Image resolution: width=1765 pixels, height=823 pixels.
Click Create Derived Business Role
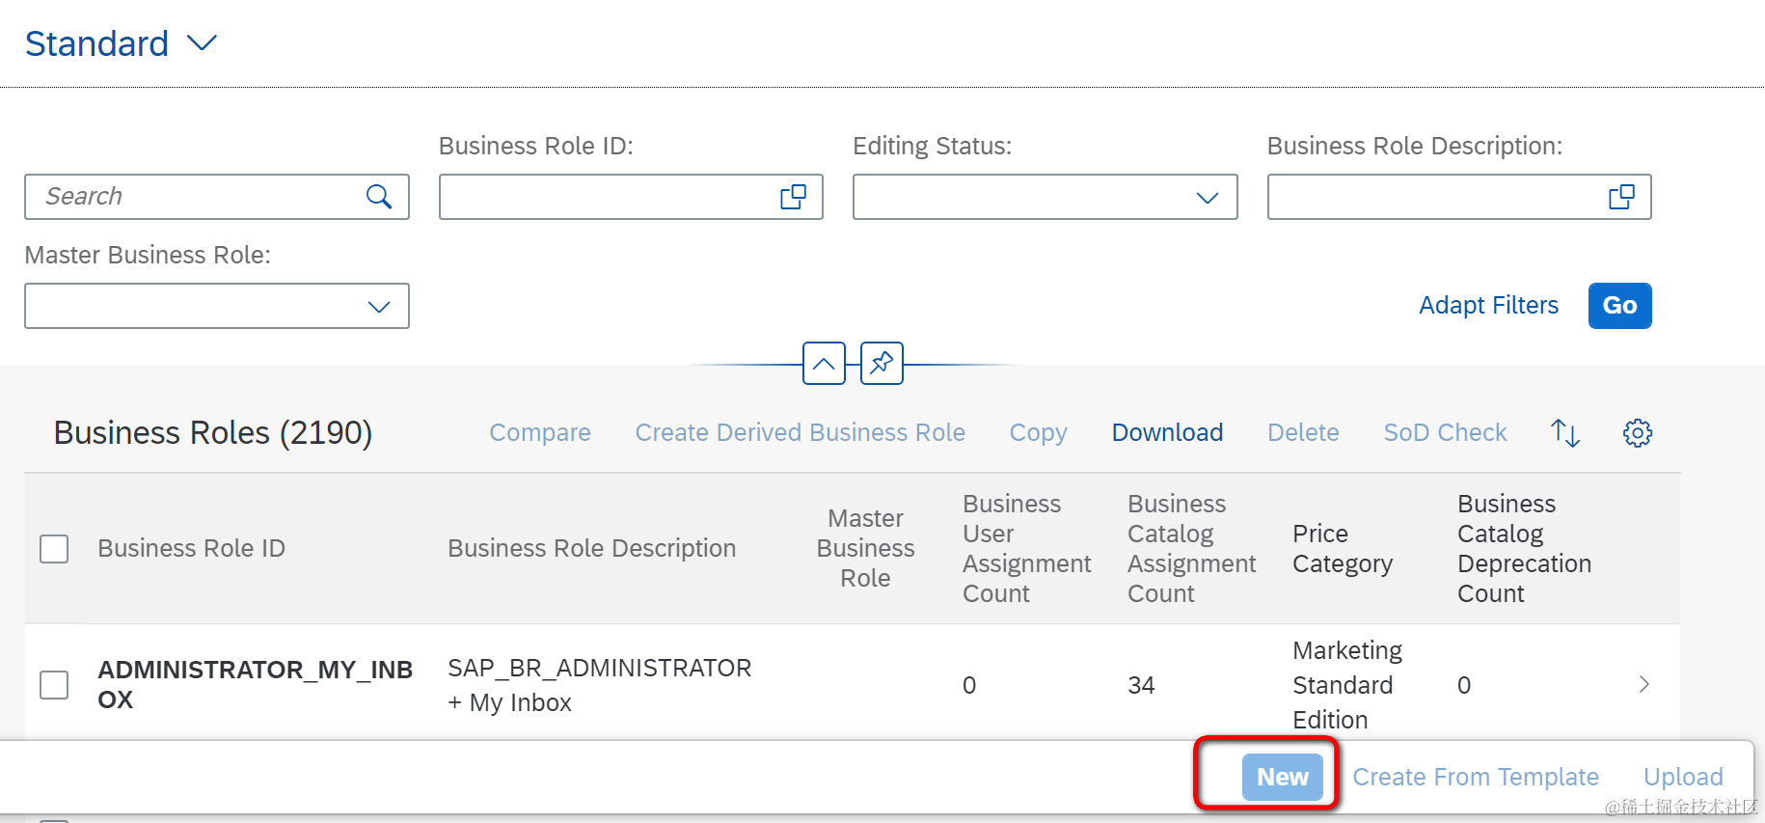pyautogui.click(x=800, y=433)
